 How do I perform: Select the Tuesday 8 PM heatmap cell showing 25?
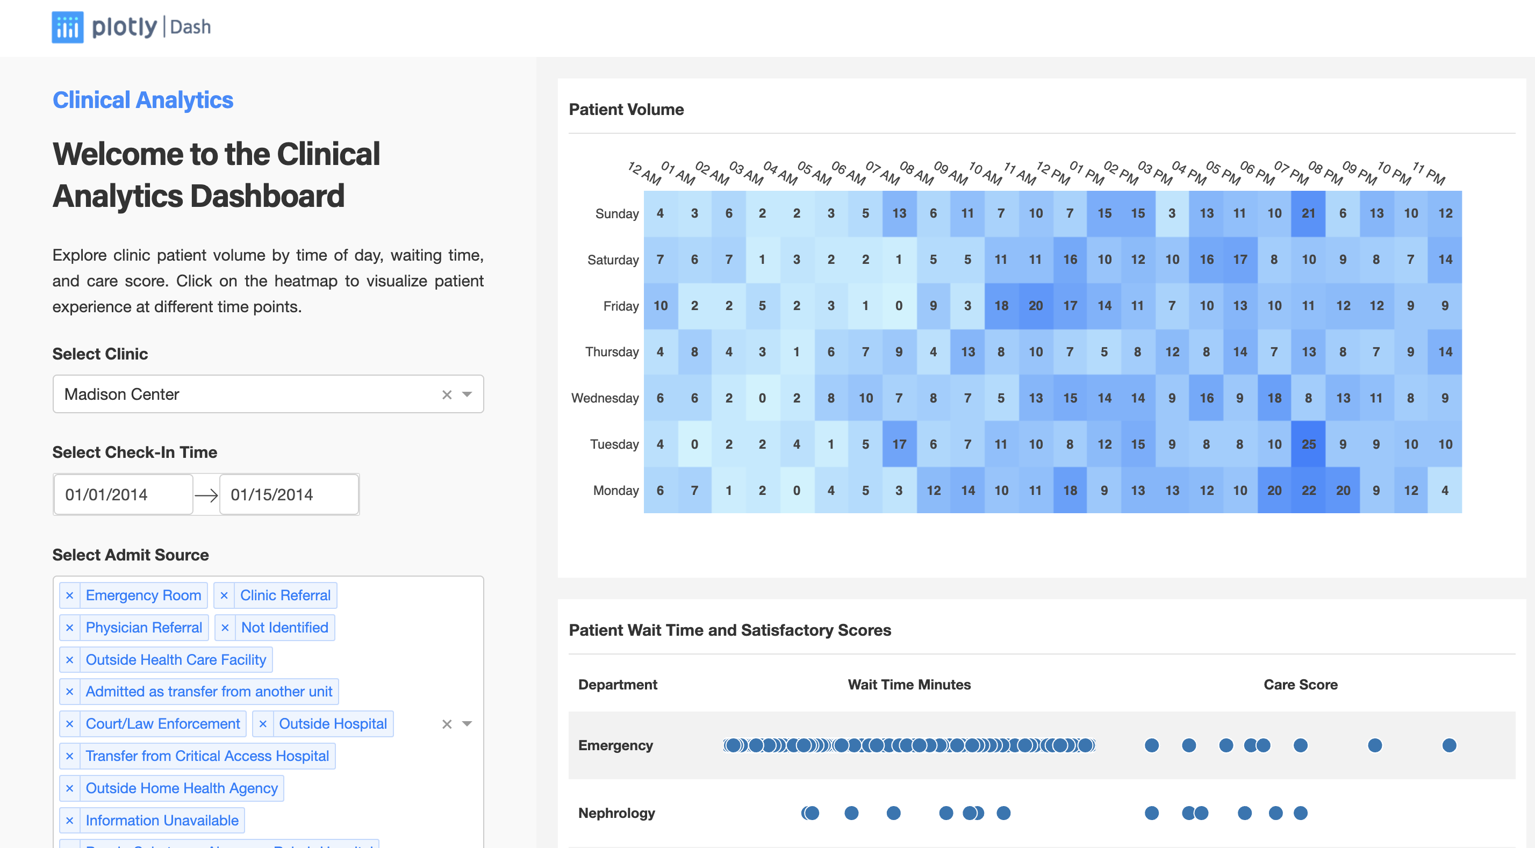(x=1308, y=444)
